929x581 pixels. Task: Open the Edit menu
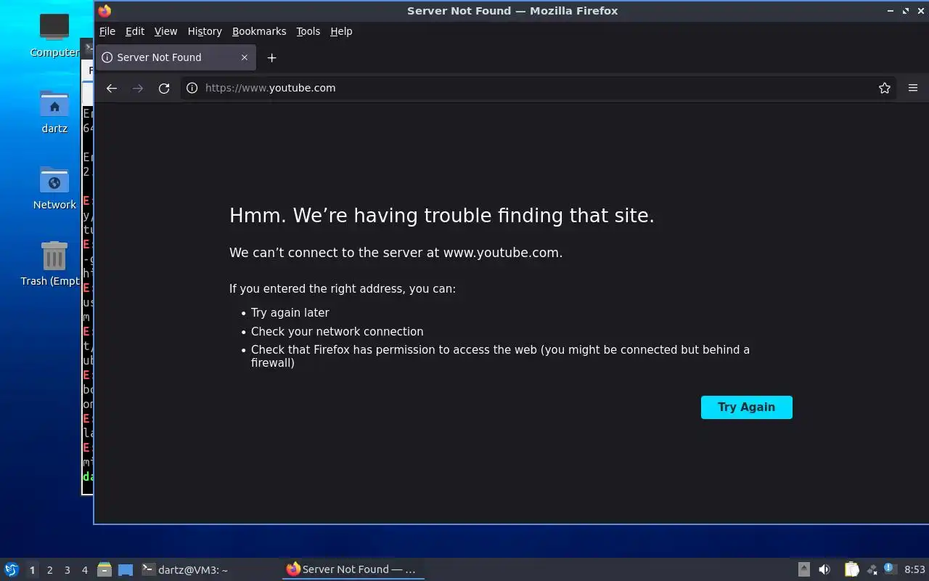click(x=134, y=31)
